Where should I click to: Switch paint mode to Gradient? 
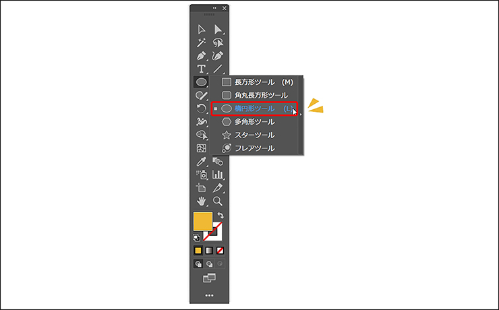coord(209,251)
